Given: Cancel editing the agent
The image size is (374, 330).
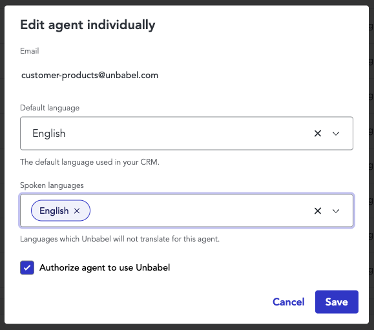Looking at the screenshot, I should pyautogui.click(x=288, y=302).
